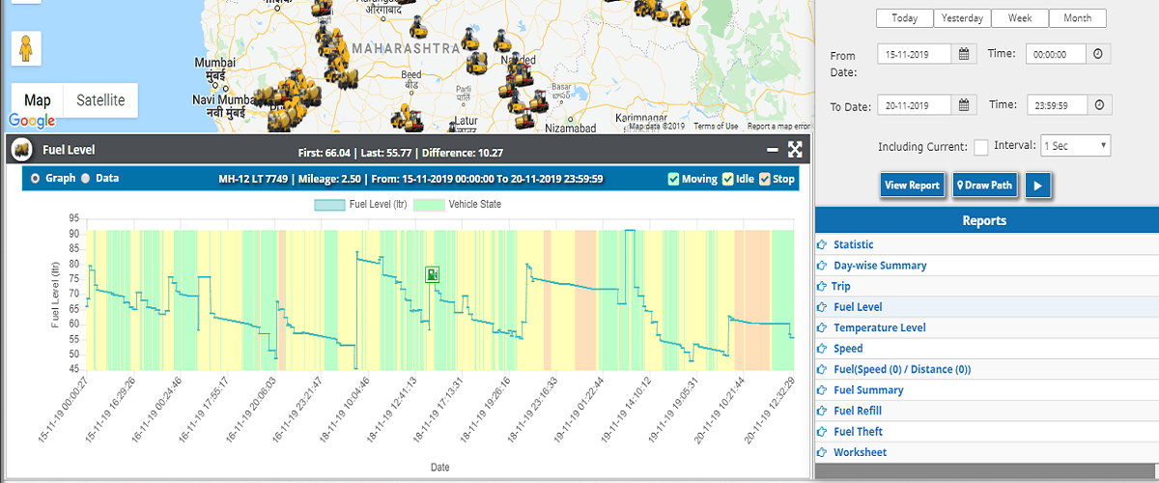Select the Data radio button
Viewport: 1159px width, 483px height.
pos(85,179)
